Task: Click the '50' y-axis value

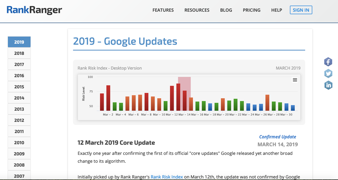Action: coord(91,106)
